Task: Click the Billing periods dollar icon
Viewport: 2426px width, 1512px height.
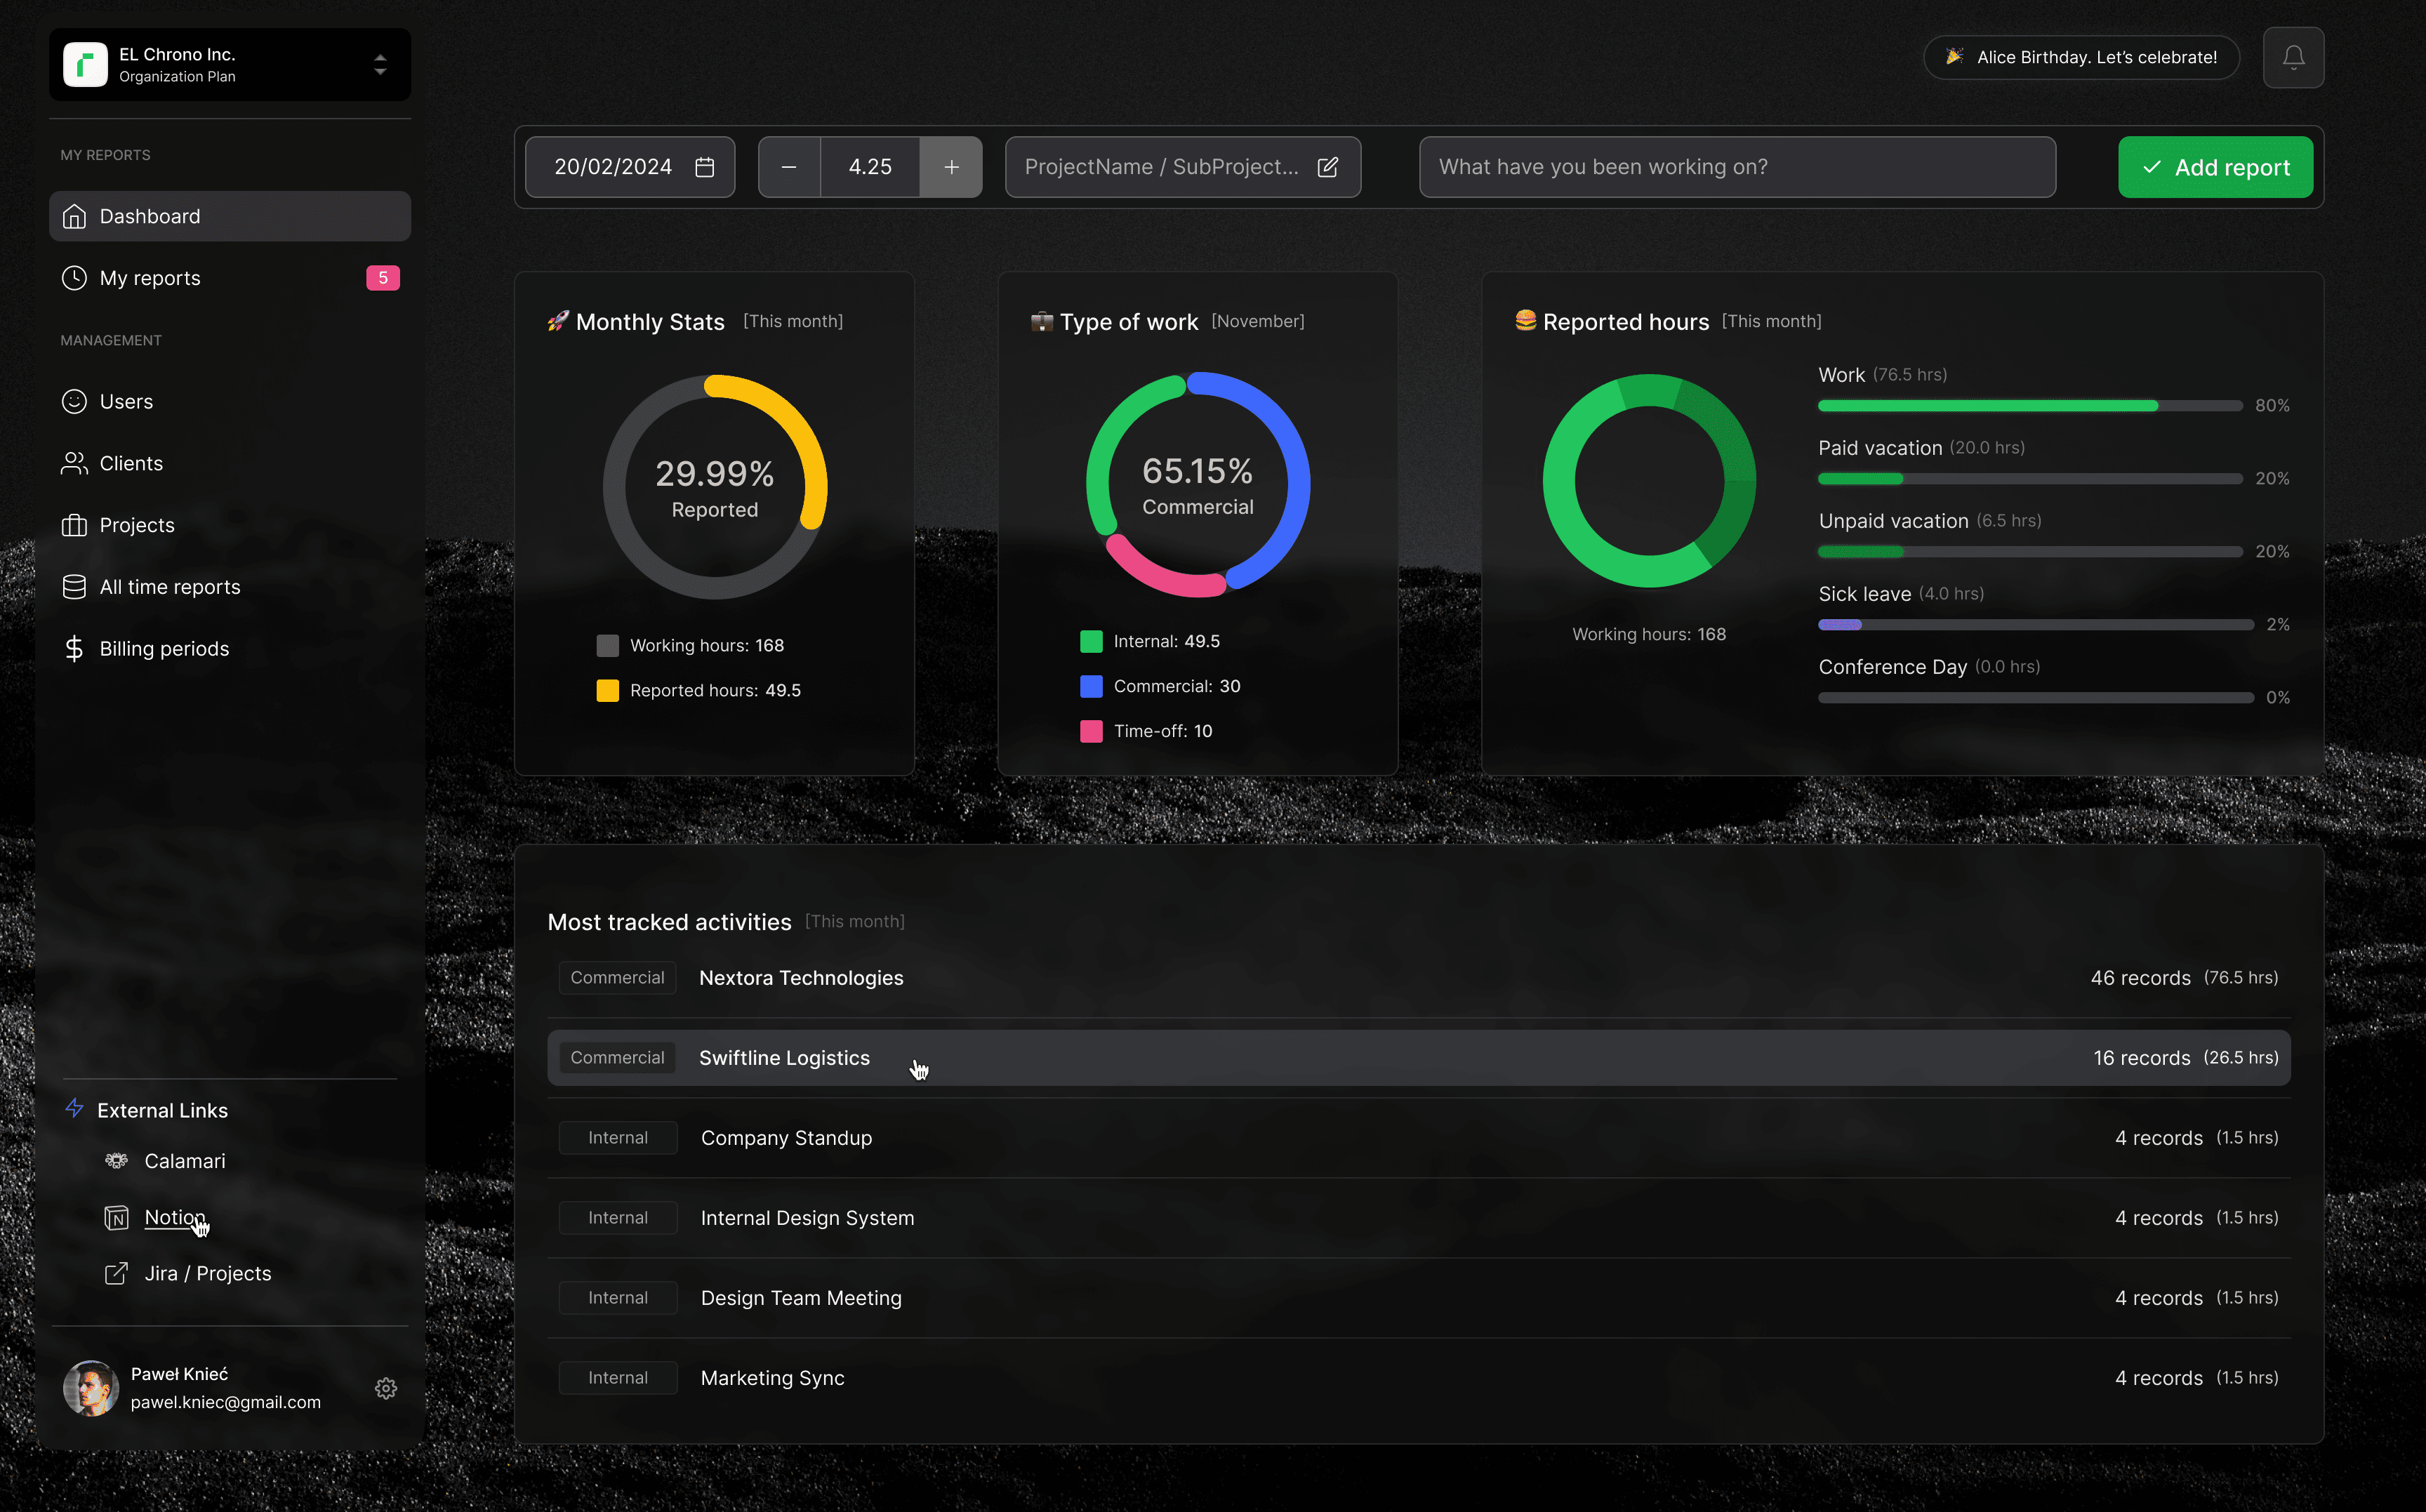Action: tap(74, 648)
